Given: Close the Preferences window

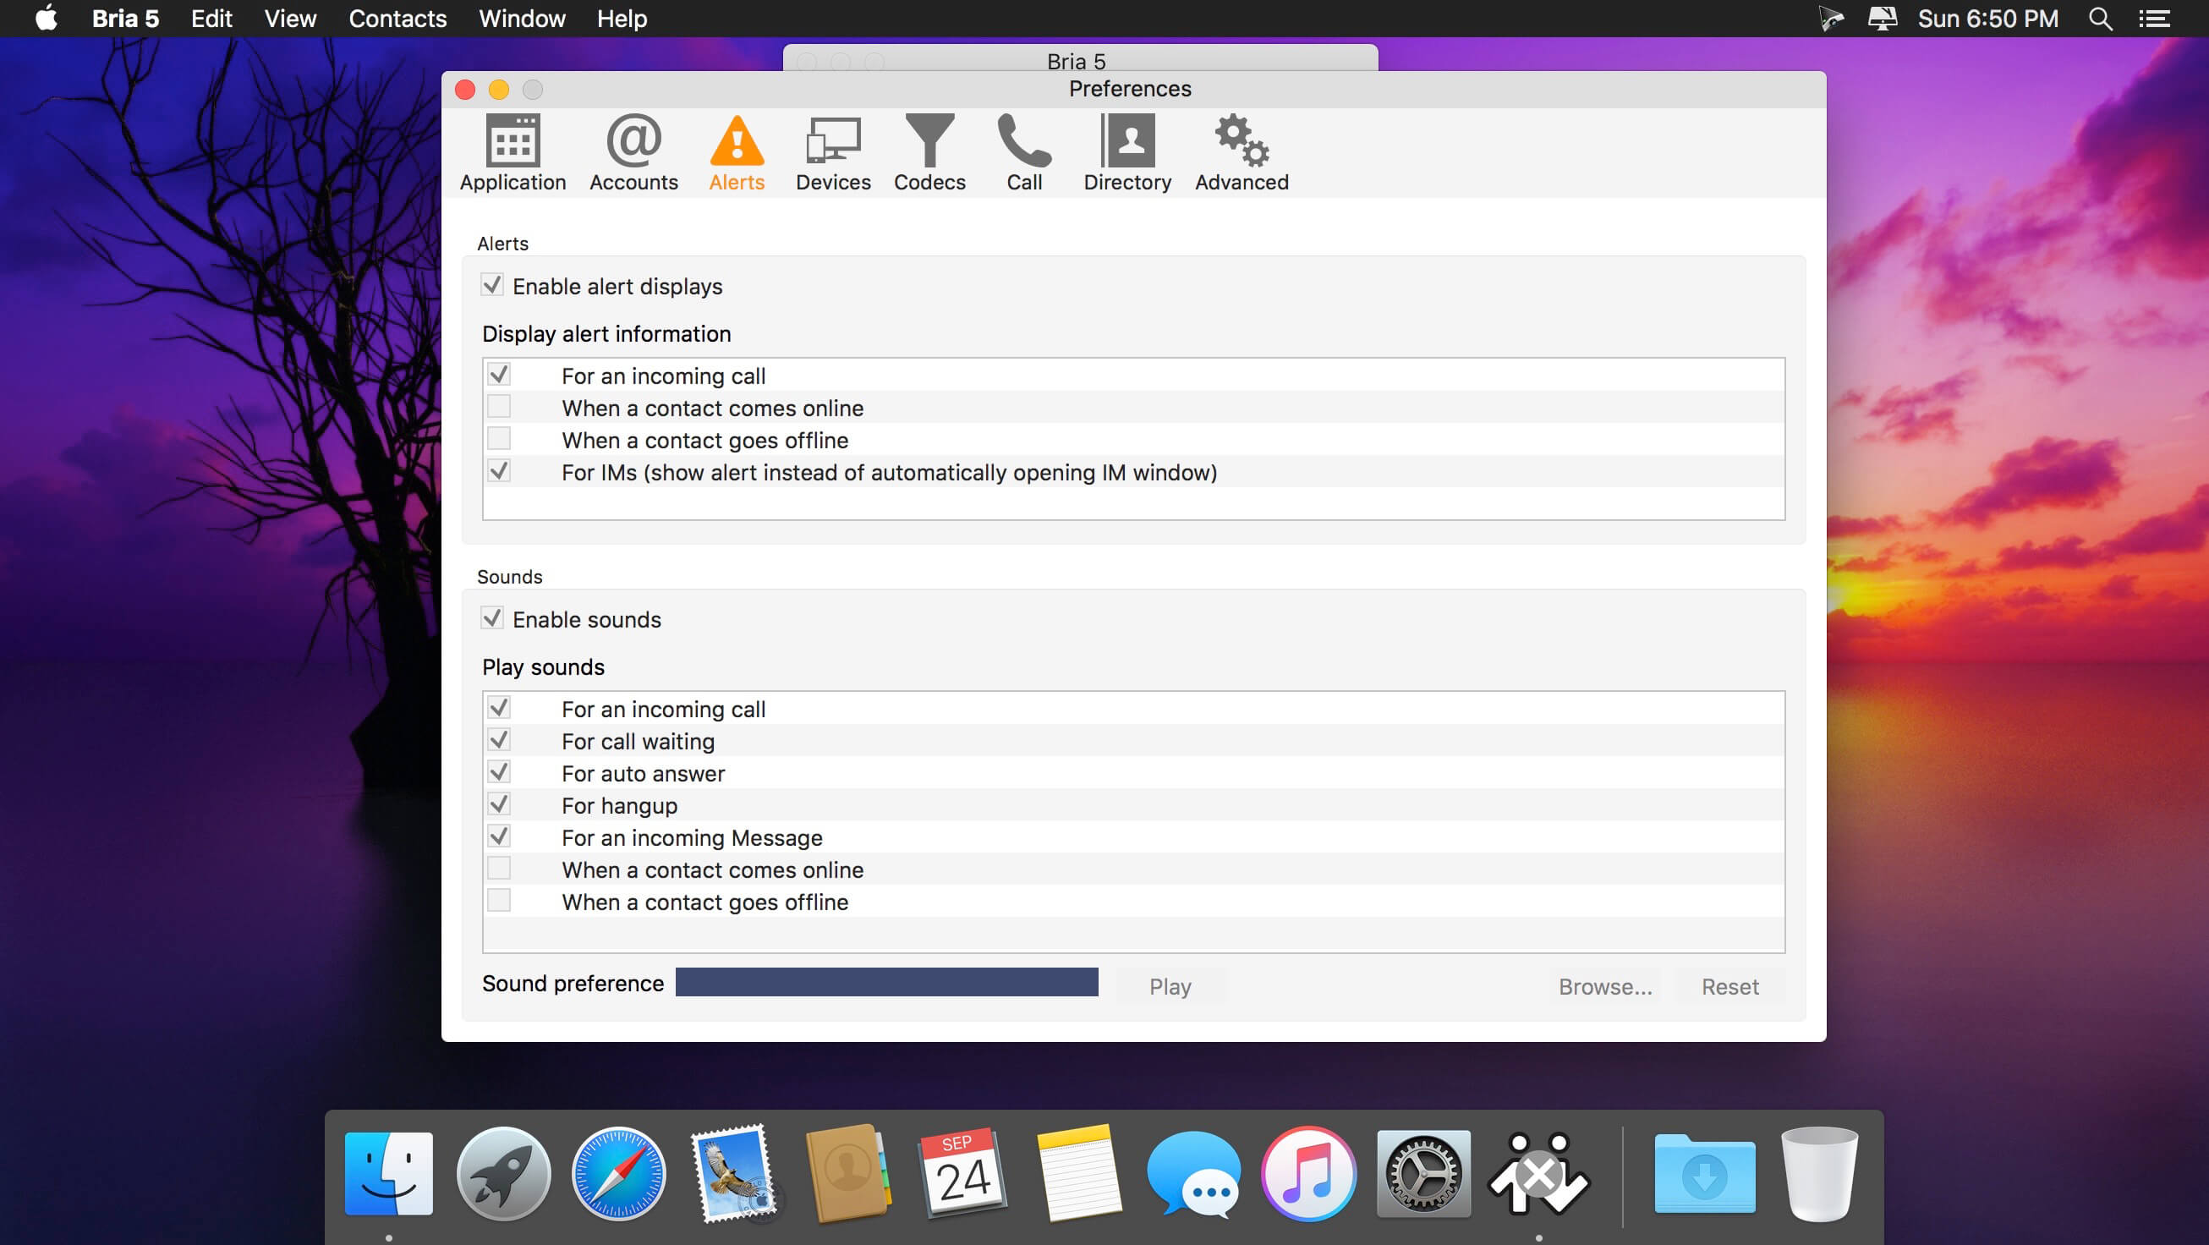Looking at the screenshot, I should [466, 90].
